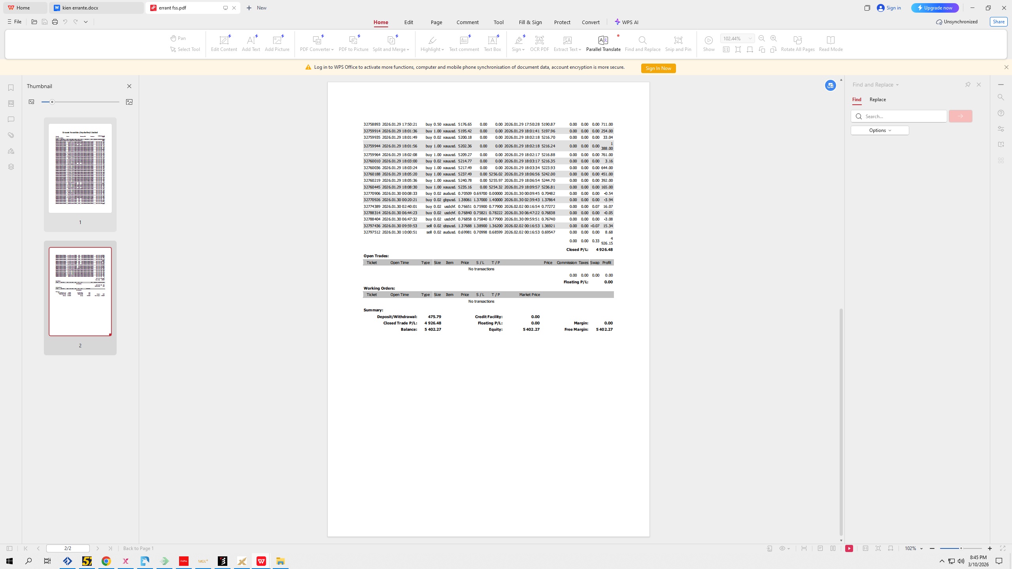Click the enlarge thumbnails icon

pos(129,102)
